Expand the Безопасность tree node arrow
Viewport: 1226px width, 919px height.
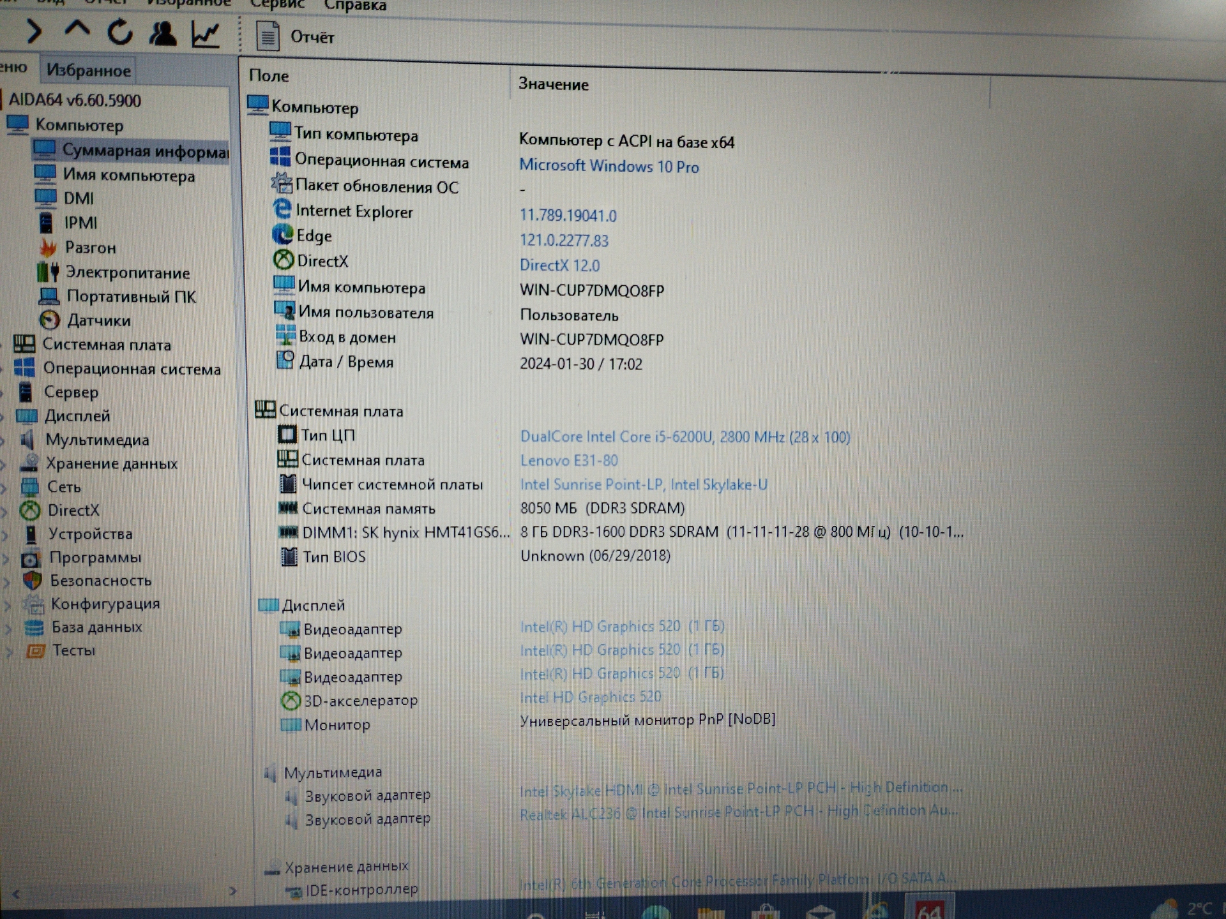point(6,582)
